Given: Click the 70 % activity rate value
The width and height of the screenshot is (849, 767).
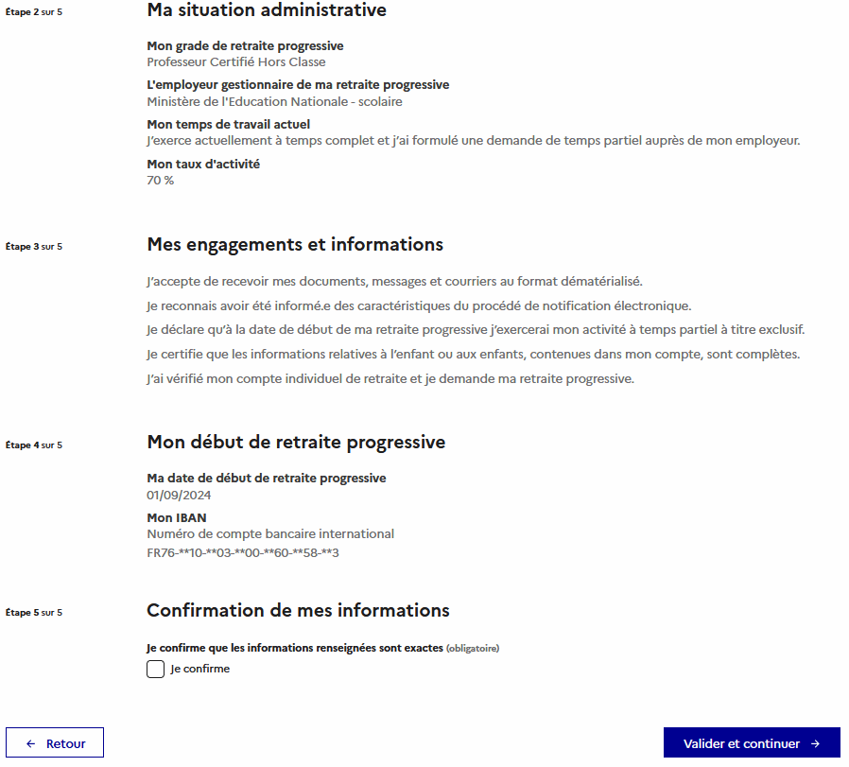Looking at the screenshot, I should (161, 181).
